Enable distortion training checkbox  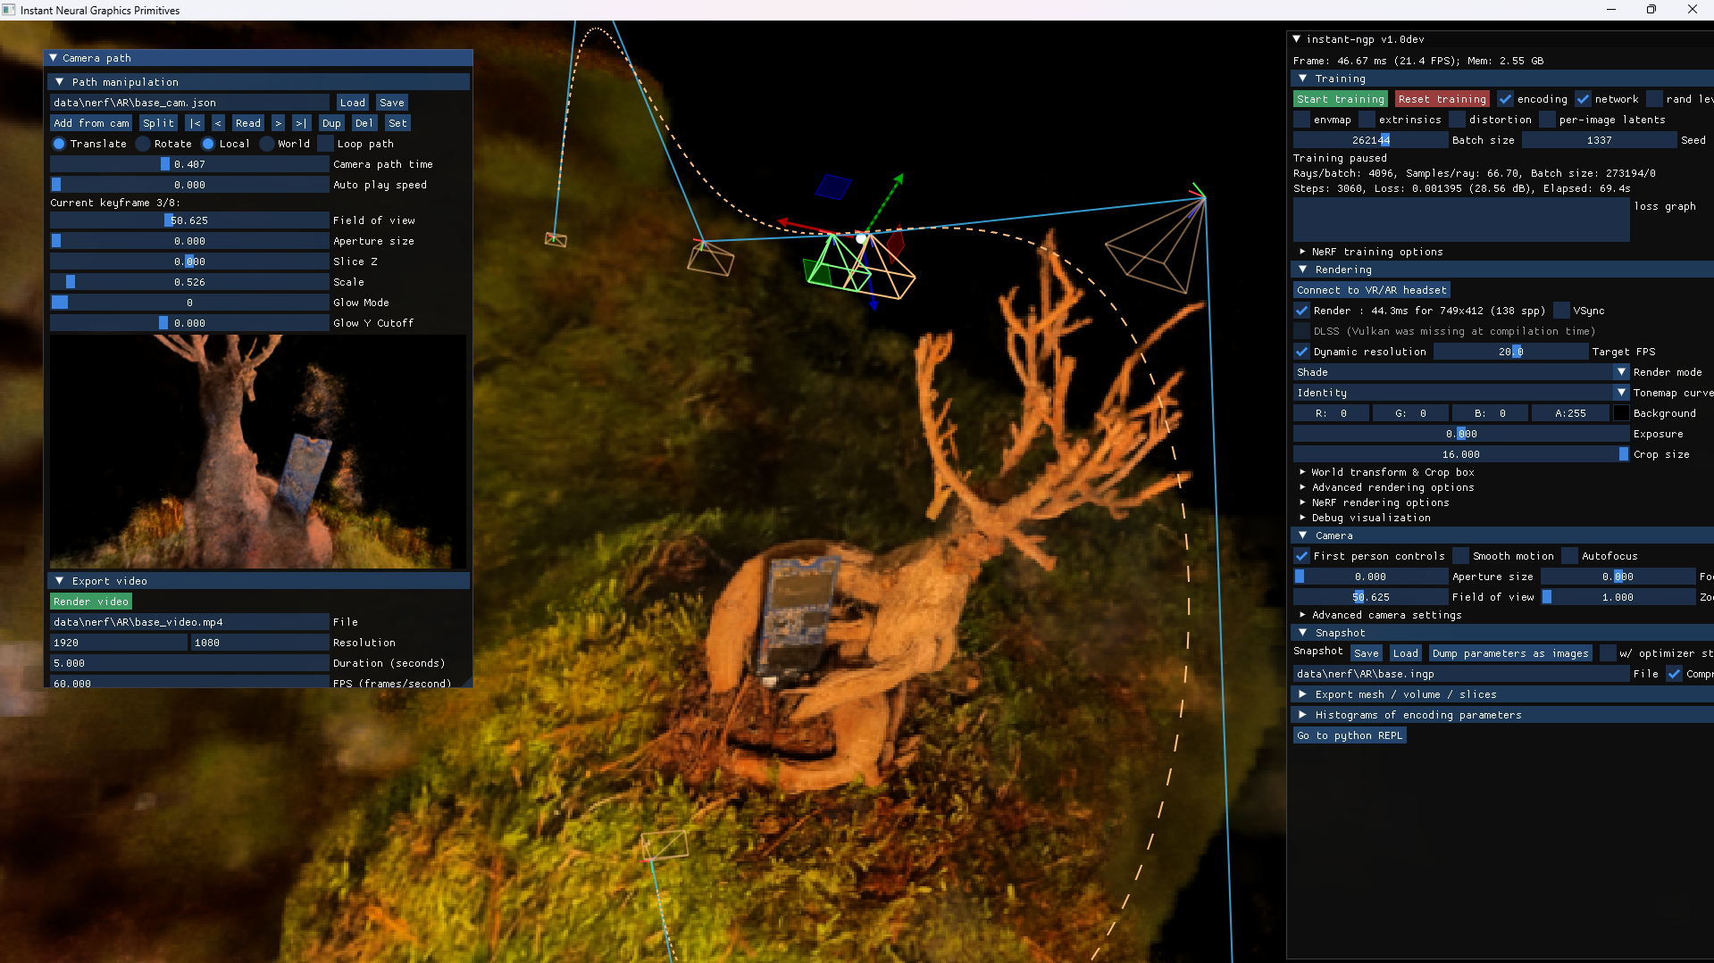(1458, 120)
